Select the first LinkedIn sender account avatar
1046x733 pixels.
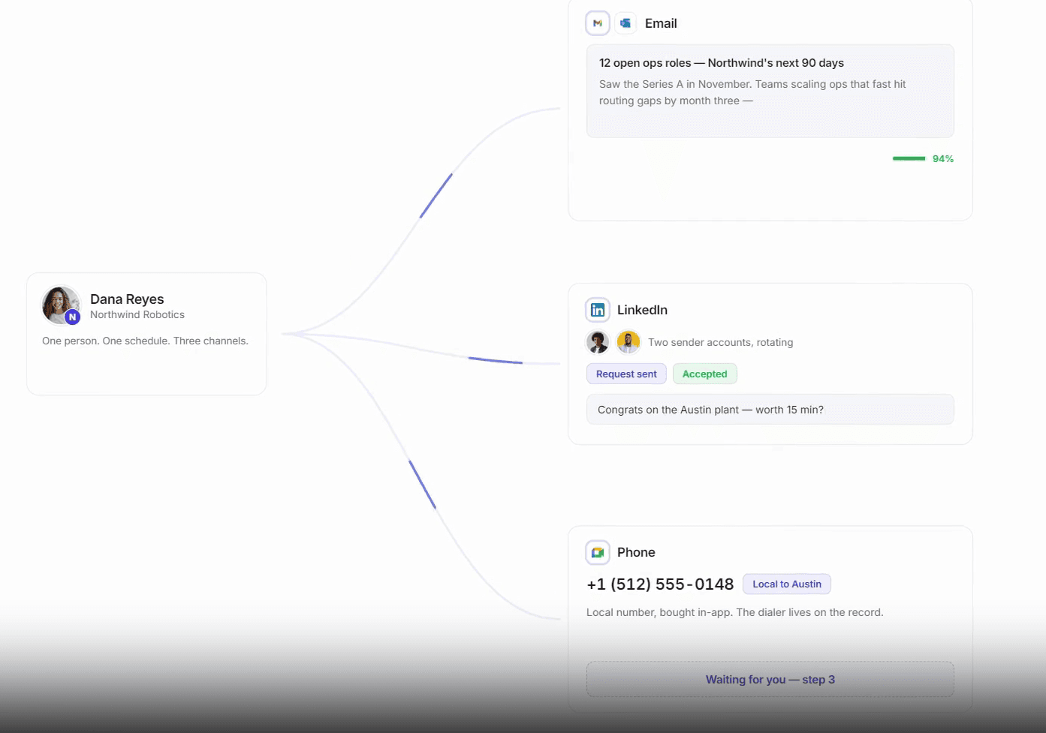click(x=598, y=342)
